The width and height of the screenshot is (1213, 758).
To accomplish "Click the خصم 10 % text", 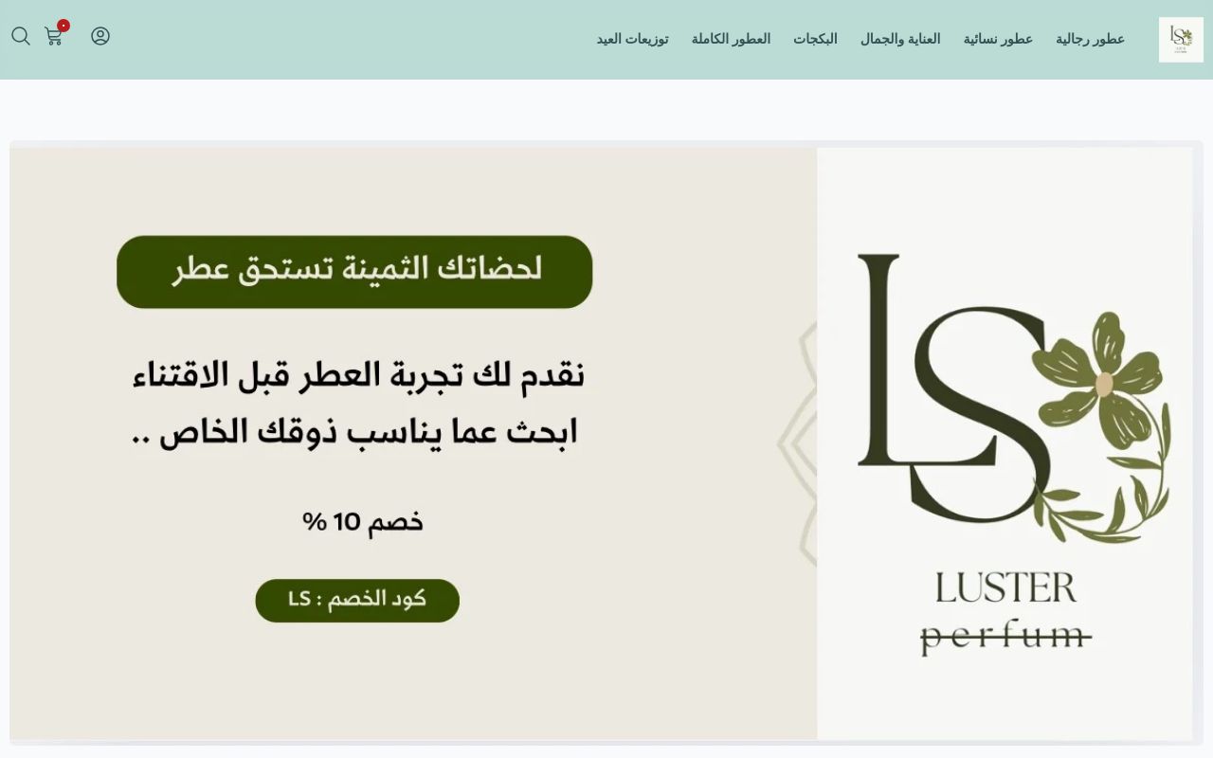I will [x=363, y=521].
